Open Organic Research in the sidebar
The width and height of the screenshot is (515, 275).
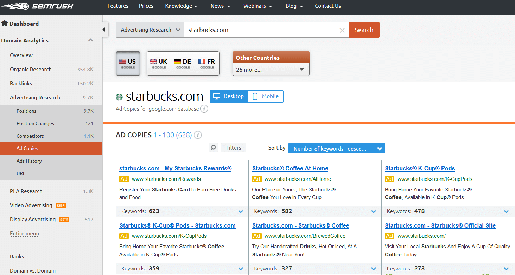click(x=31, y=69)
